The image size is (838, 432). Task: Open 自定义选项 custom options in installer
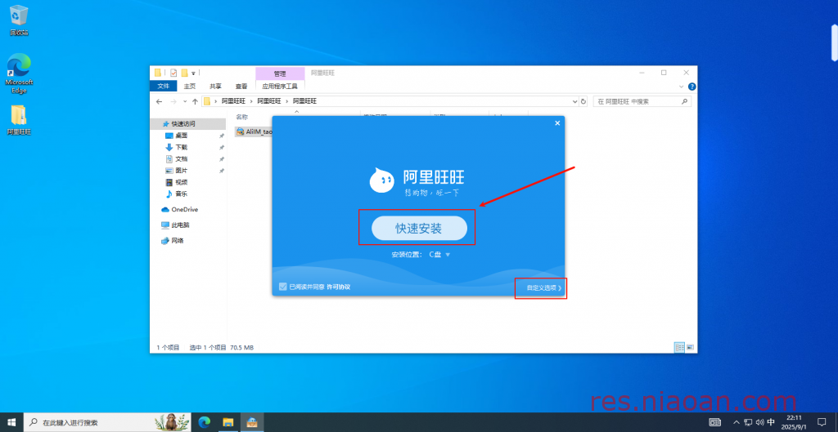point(543,288)
